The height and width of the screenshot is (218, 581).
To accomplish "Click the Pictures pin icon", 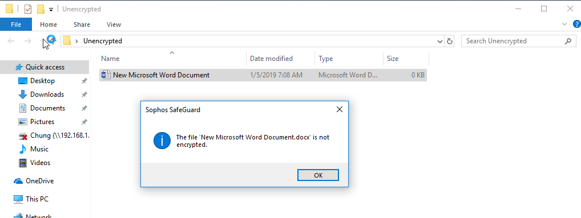I will pyautogui.click(x=84, y=122).
